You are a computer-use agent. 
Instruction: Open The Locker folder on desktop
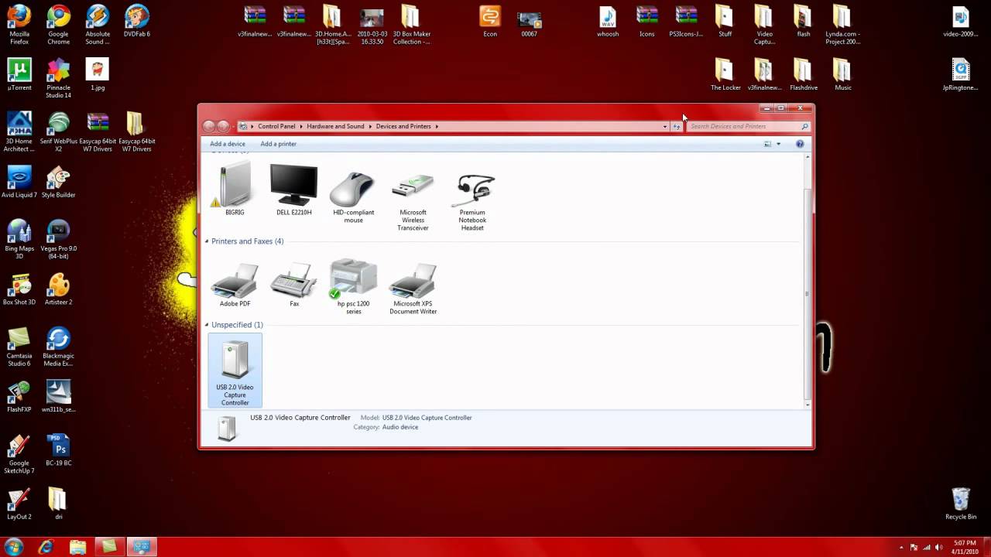pyautogui.click(x=725, y=75)
